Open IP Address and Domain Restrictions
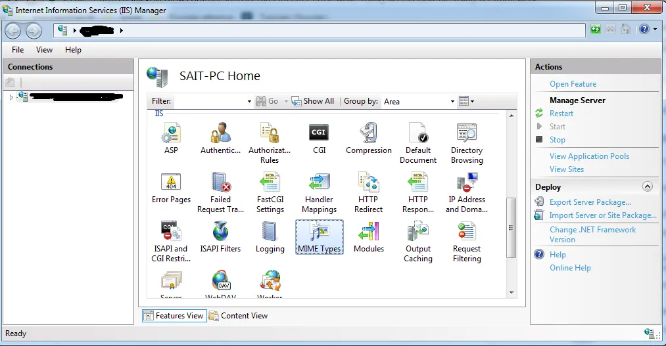The width and height of the screenshot is (666, 346). (467, 192)
